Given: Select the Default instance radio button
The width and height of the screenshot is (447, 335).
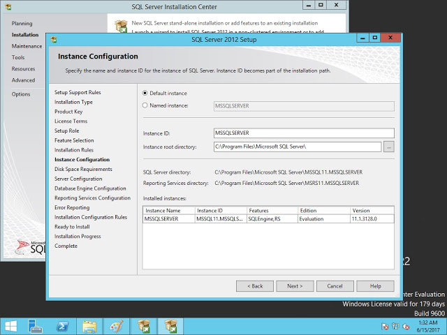Looking at the screenshot, I should click(x=145, y=93).
